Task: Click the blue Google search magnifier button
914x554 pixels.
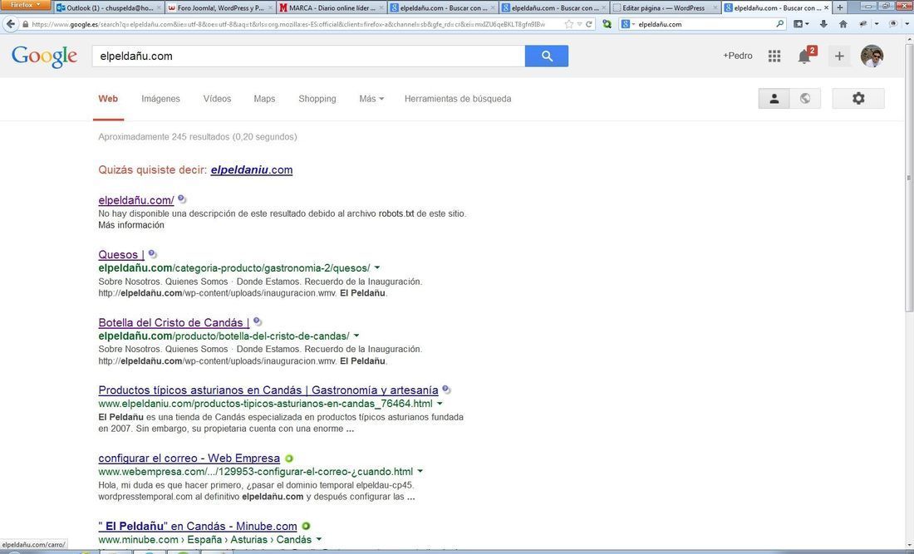Action: click(546, 56)
